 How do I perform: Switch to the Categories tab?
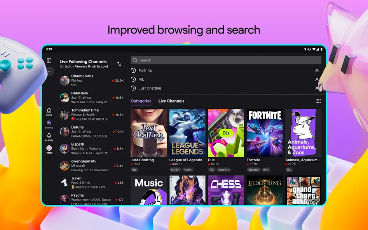[141, 101]
